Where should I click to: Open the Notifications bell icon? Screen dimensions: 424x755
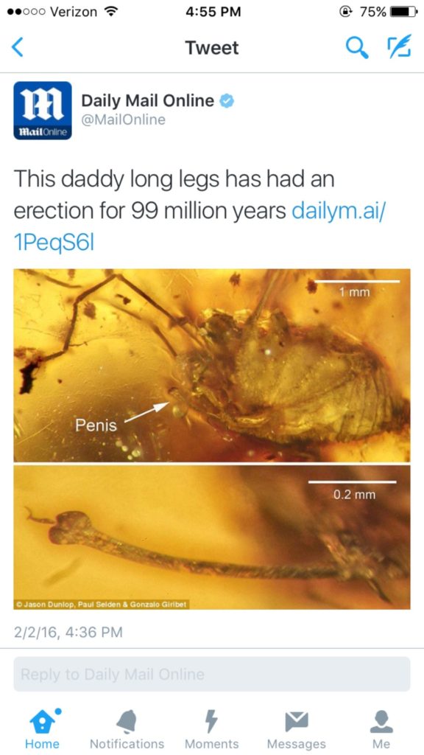tap(127, 722)
